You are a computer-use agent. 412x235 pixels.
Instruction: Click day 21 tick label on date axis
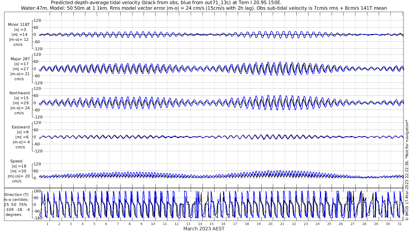point(282,224)
